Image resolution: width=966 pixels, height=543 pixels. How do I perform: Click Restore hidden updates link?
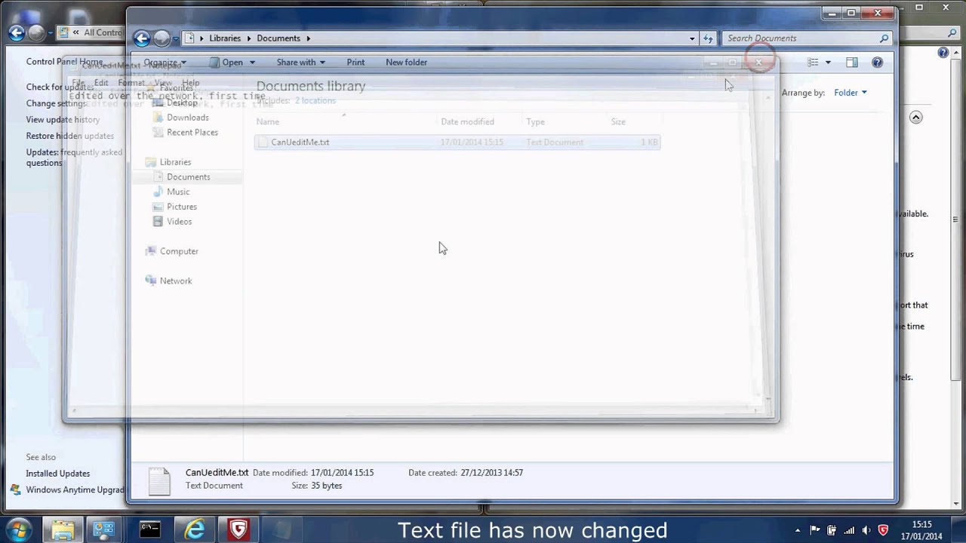pos(69,137)
